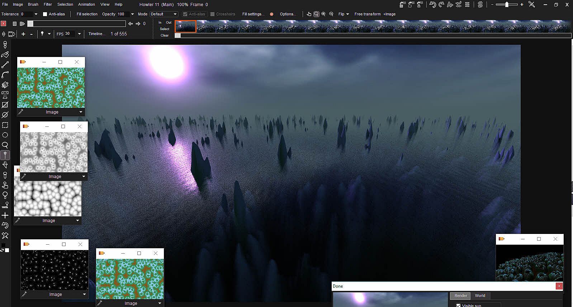
Task: Click the Redo arrow icon
Action: pos(441,5)
